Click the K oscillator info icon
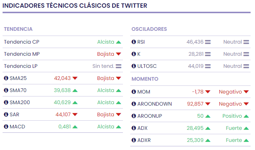 134,54
